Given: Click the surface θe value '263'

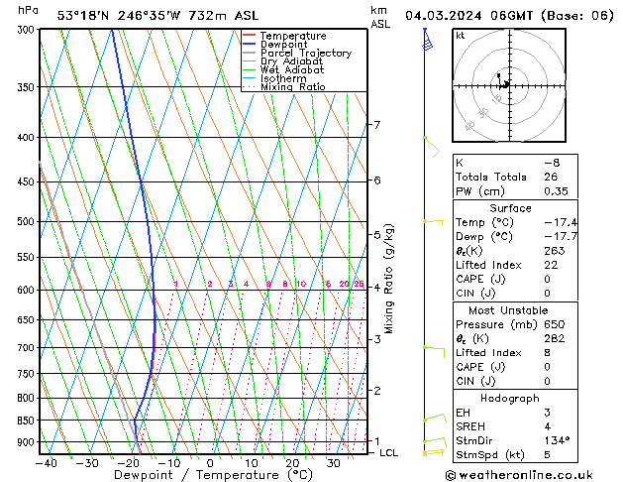Looking at the screenshot, I should coord(555,251).
